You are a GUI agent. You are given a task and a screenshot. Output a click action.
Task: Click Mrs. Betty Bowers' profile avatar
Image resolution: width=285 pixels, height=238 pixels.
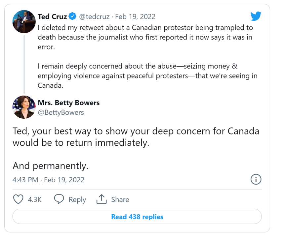24,107
